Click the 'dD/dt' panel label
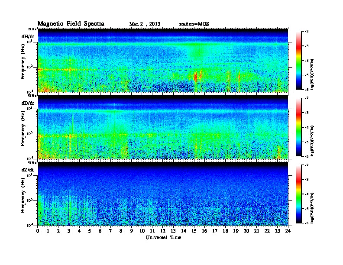Image resolution: width=343 pixels, height=265 pixels. coord(28,103)
